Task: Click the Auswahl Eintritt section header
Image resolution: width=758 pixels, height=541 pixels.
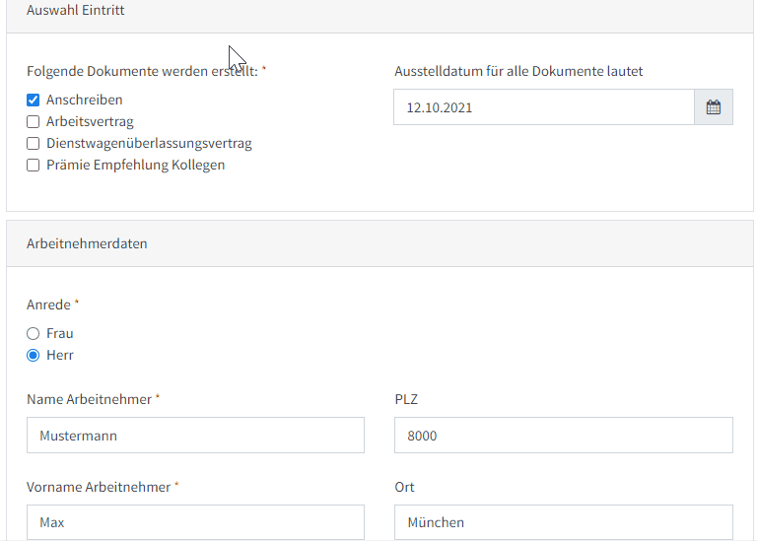Action: [x=75, y=10]
